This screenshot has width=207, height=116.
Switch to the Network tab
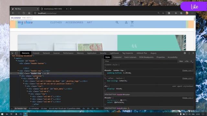46,53
